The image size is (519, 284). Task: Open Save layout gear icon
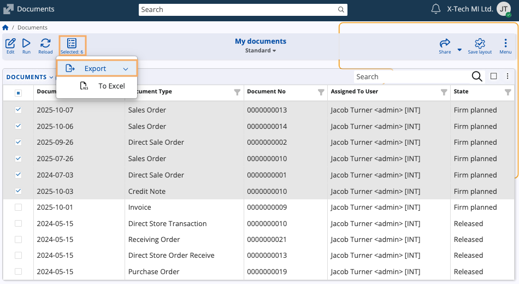pos(480,44)
